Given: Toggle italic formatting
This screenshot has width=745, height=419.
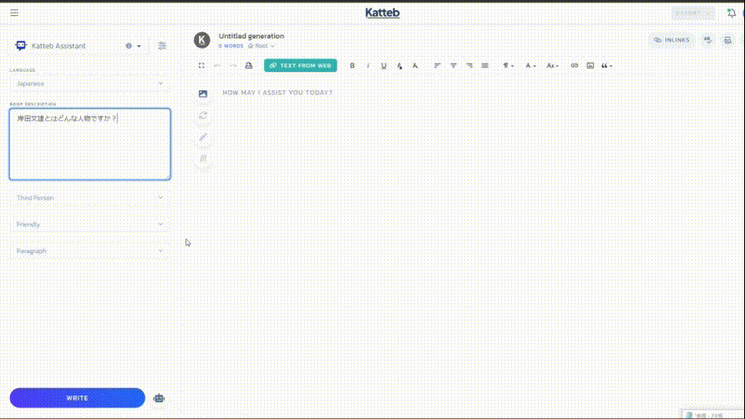Looking at the screenshot, I should [x=367, y=66].
